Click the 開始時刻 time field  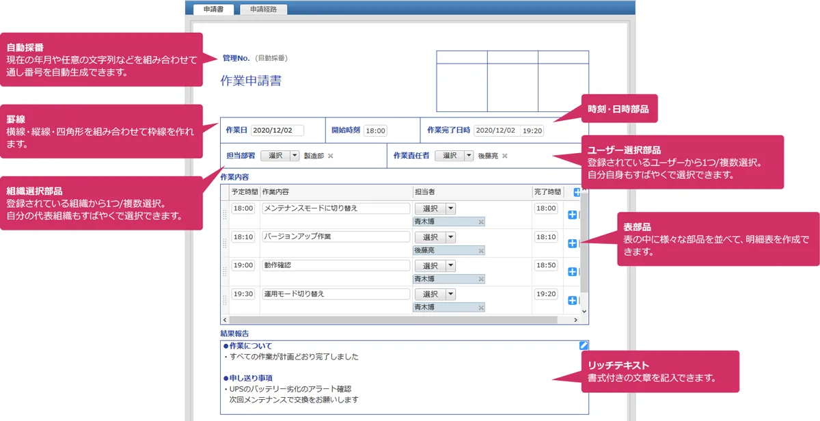[375, 131]
